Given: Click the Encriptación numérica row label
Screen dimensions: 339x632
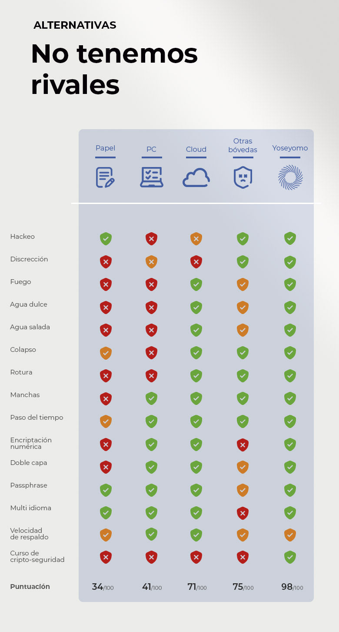Looking at the screenshot, I should pyautogui.click(x=31, y=443).
